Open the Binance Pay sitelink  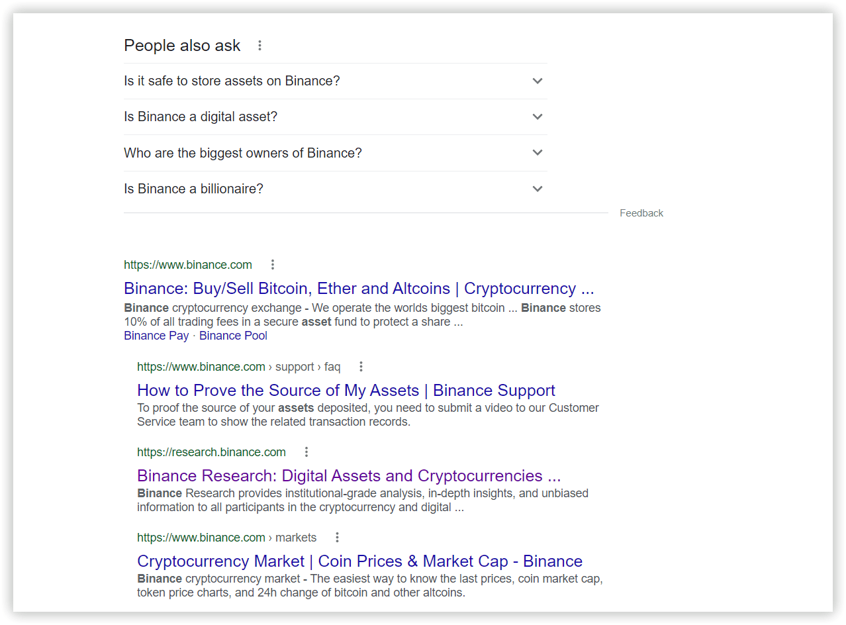(x=156, y=336)
